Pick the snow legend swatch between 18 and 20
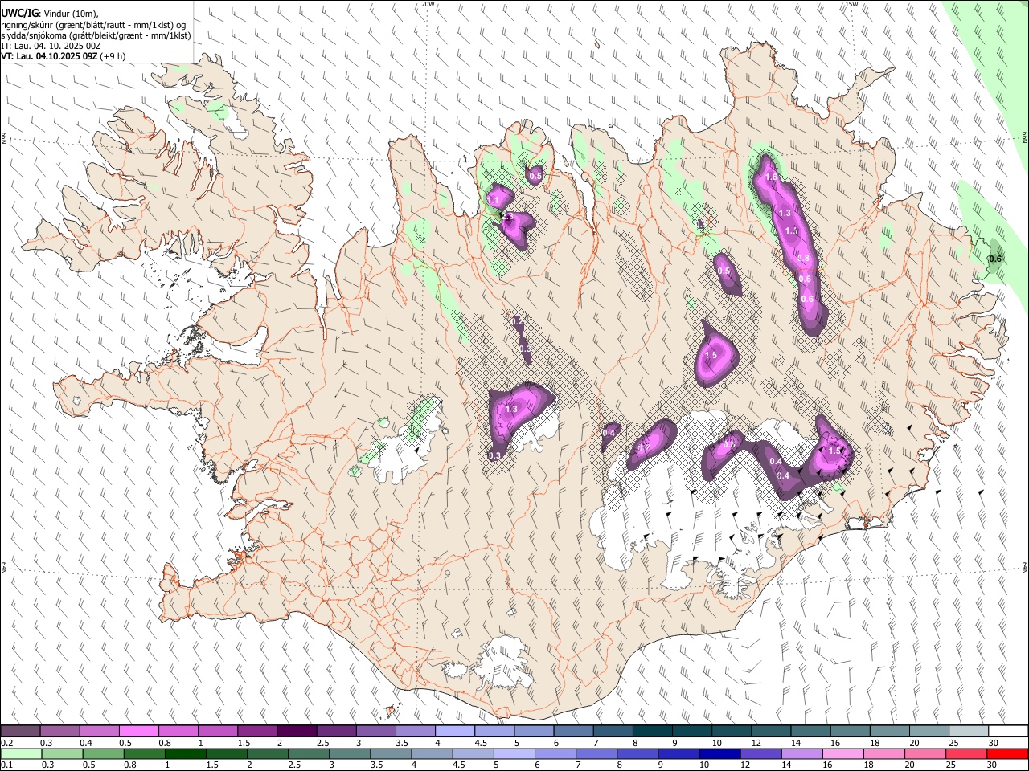The width and height of the screenshot is (1029, 771). 889,732
